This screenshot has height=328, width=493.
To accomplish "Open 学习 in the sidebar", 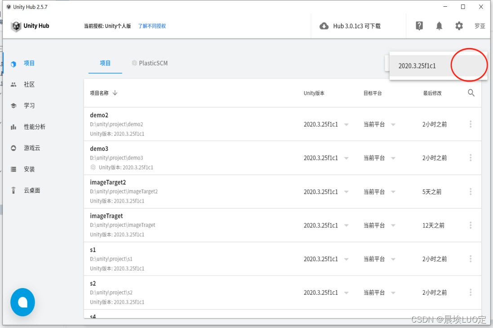I will [x=29, y=105].
